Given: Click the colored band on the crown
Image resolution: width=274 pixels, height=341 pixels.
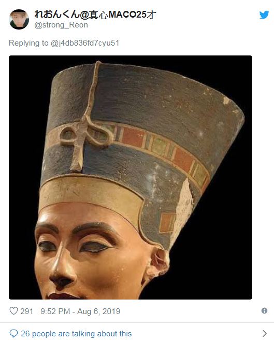Looking at the screenshot, I should (152, 144).
